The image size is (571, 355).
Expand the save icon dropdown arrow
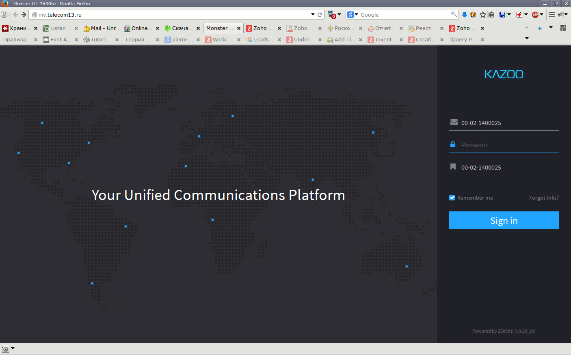tap(509, 15)
